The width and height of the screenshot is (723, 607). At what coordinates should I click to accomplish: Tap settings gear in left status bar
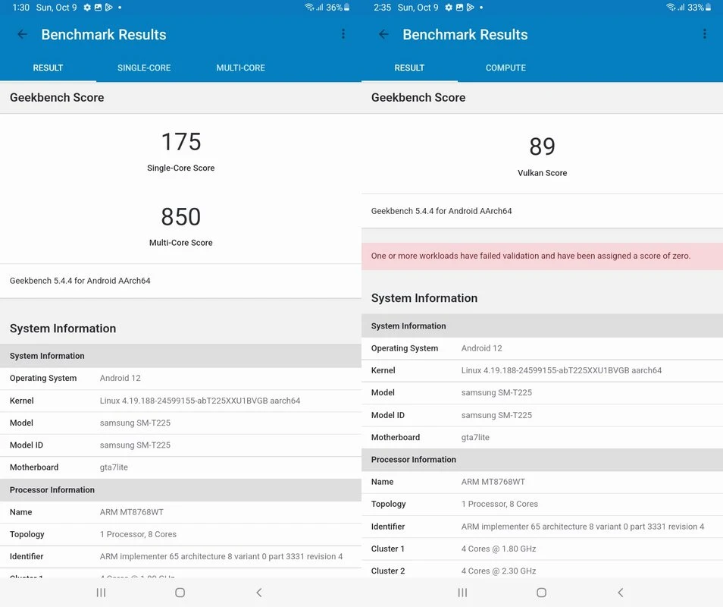(x=87, y=8)
